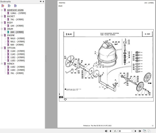Screen dimensions: 156x133
Task: Click the teal bookmark icon beside 2A4
Action: 8,32
